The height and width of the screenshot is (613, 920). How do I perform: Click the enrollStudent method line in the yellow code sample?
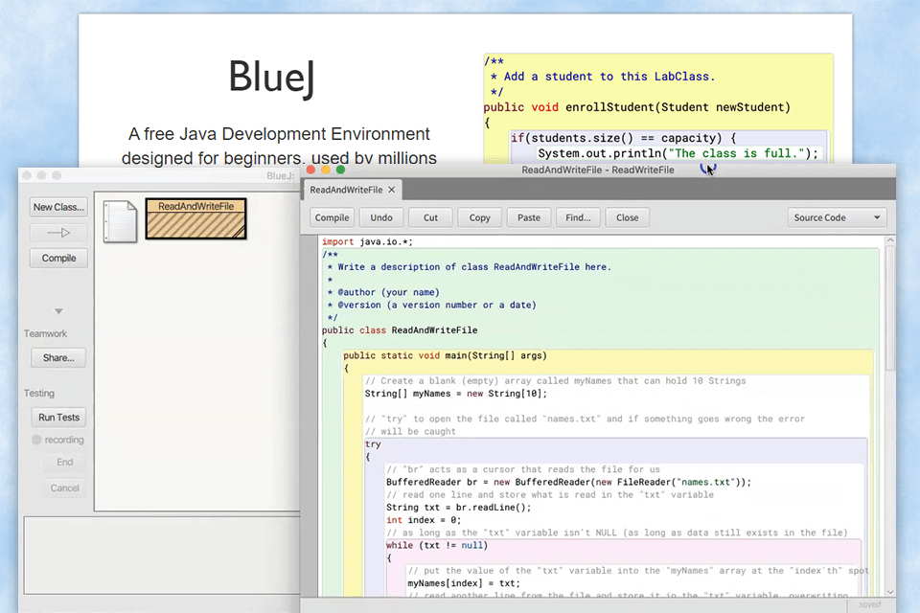click(637, 107)
